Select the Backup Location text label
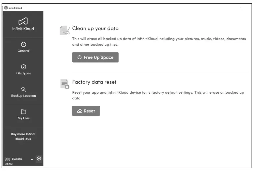The height and width of the screenshot is (172, 257). tap(23, 96)
